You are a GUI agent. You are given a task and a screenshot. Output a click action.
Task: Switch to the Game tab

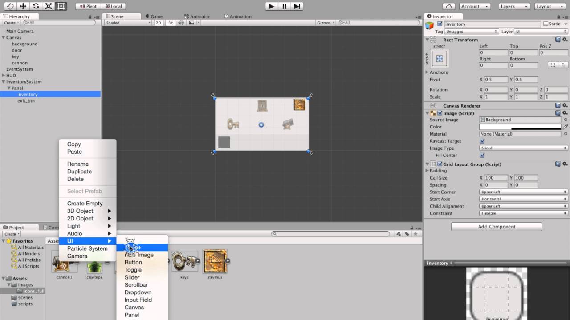[154, 16]
